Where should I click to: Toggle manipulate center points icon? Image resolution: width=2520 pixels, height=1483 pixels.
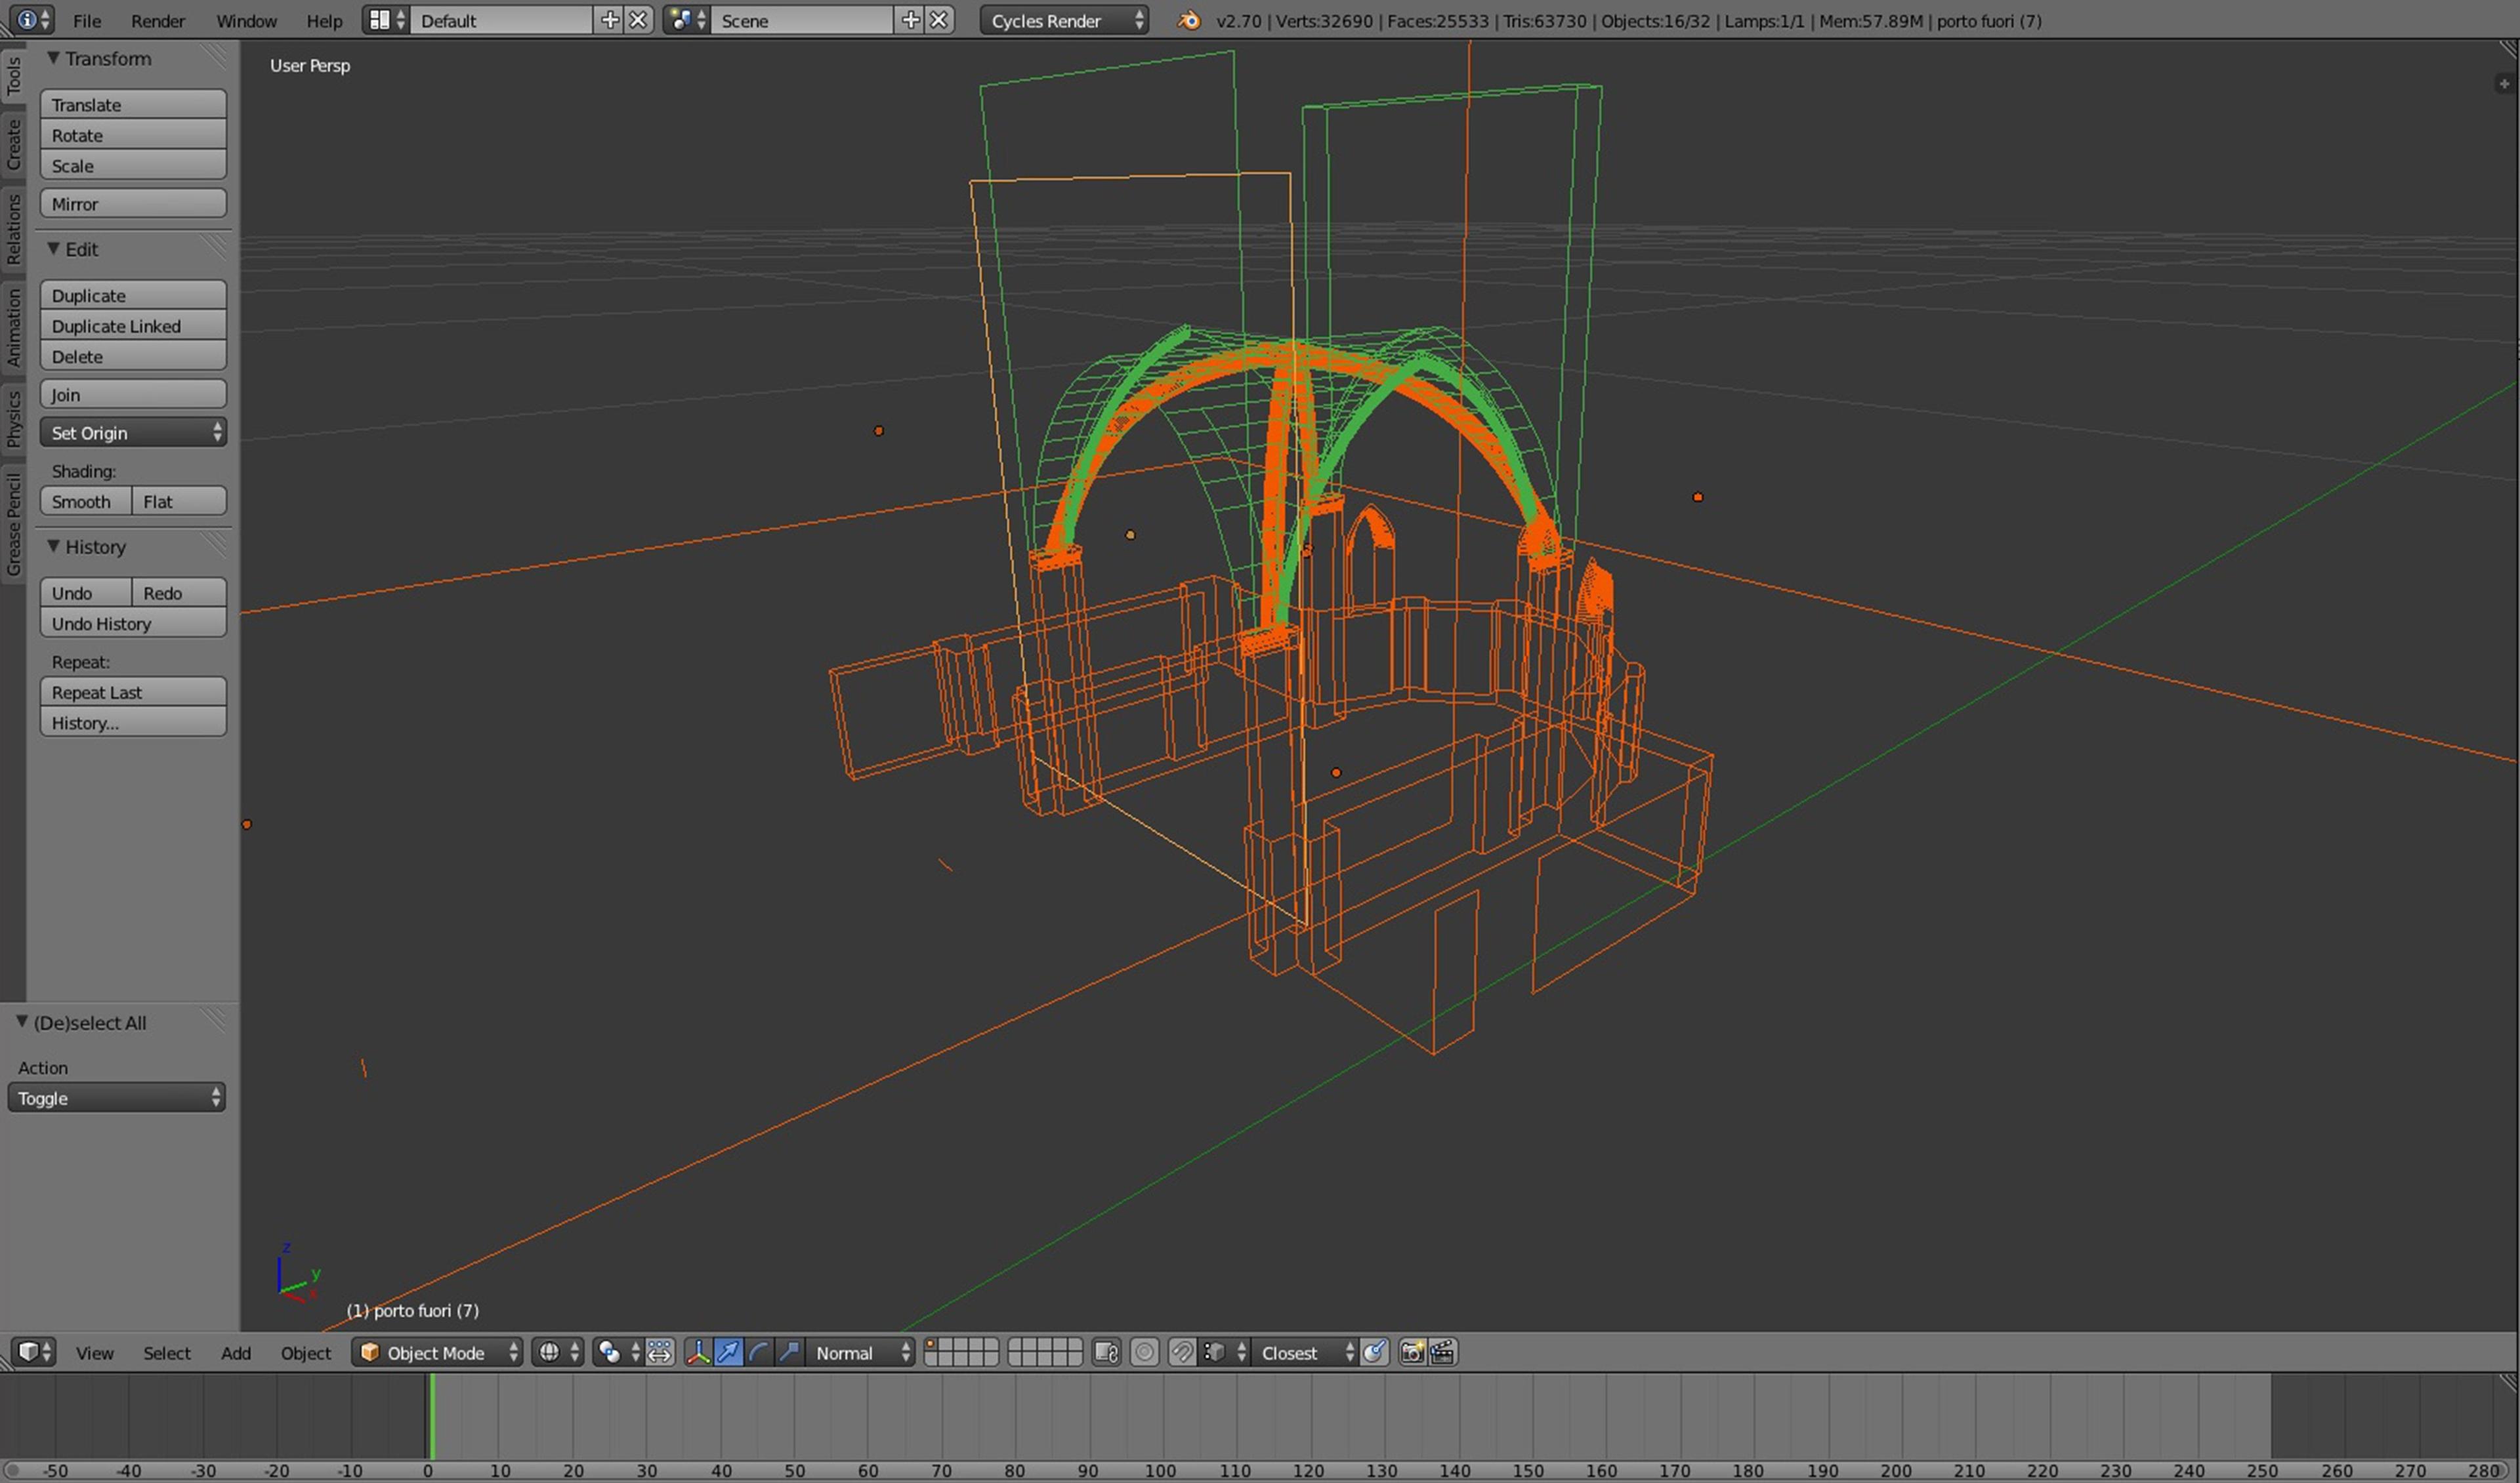[x=660, y=1352]
